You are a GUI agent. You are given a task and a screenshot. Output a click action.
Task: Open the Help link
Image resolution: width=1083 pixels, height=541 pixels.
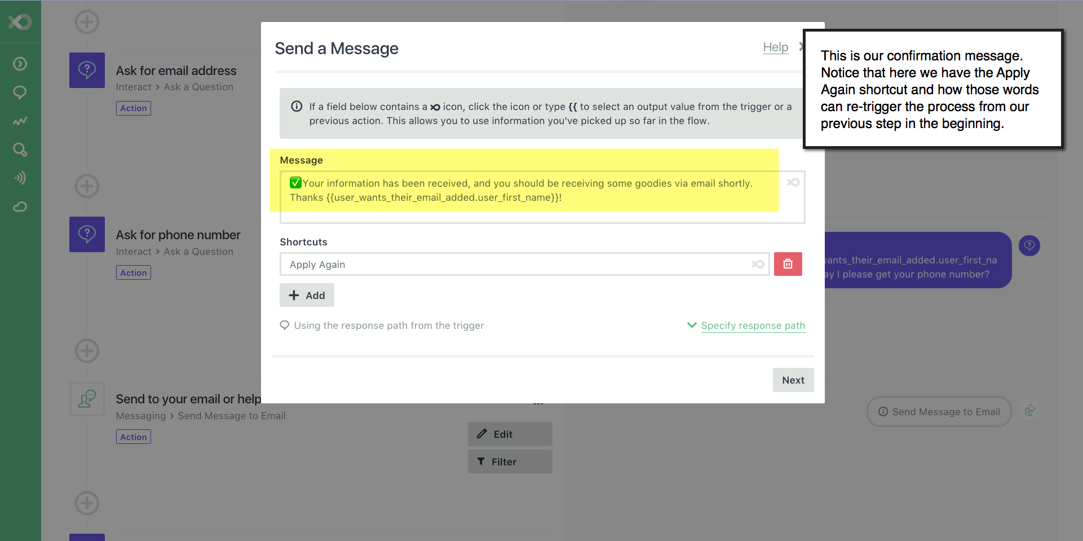775,47
